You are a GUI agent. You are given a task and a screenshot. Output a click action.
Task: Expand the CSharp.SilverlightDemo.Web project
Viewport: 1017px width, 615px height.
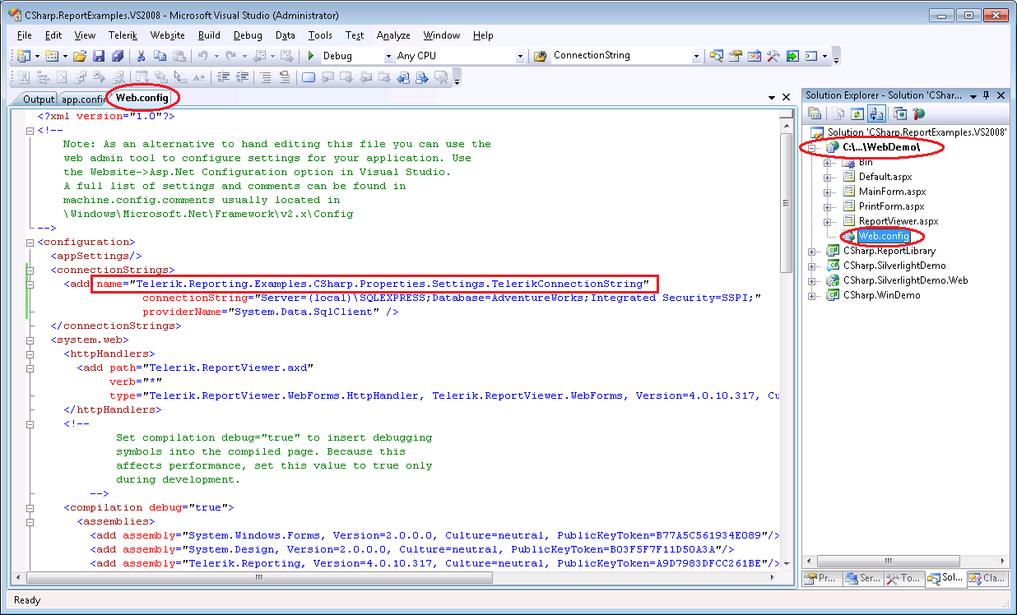coord(813,280)
